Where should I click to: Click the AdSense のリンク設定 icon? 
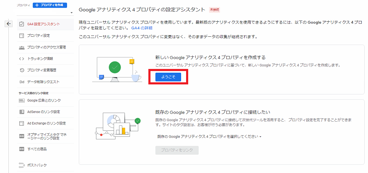pos(22,112)
